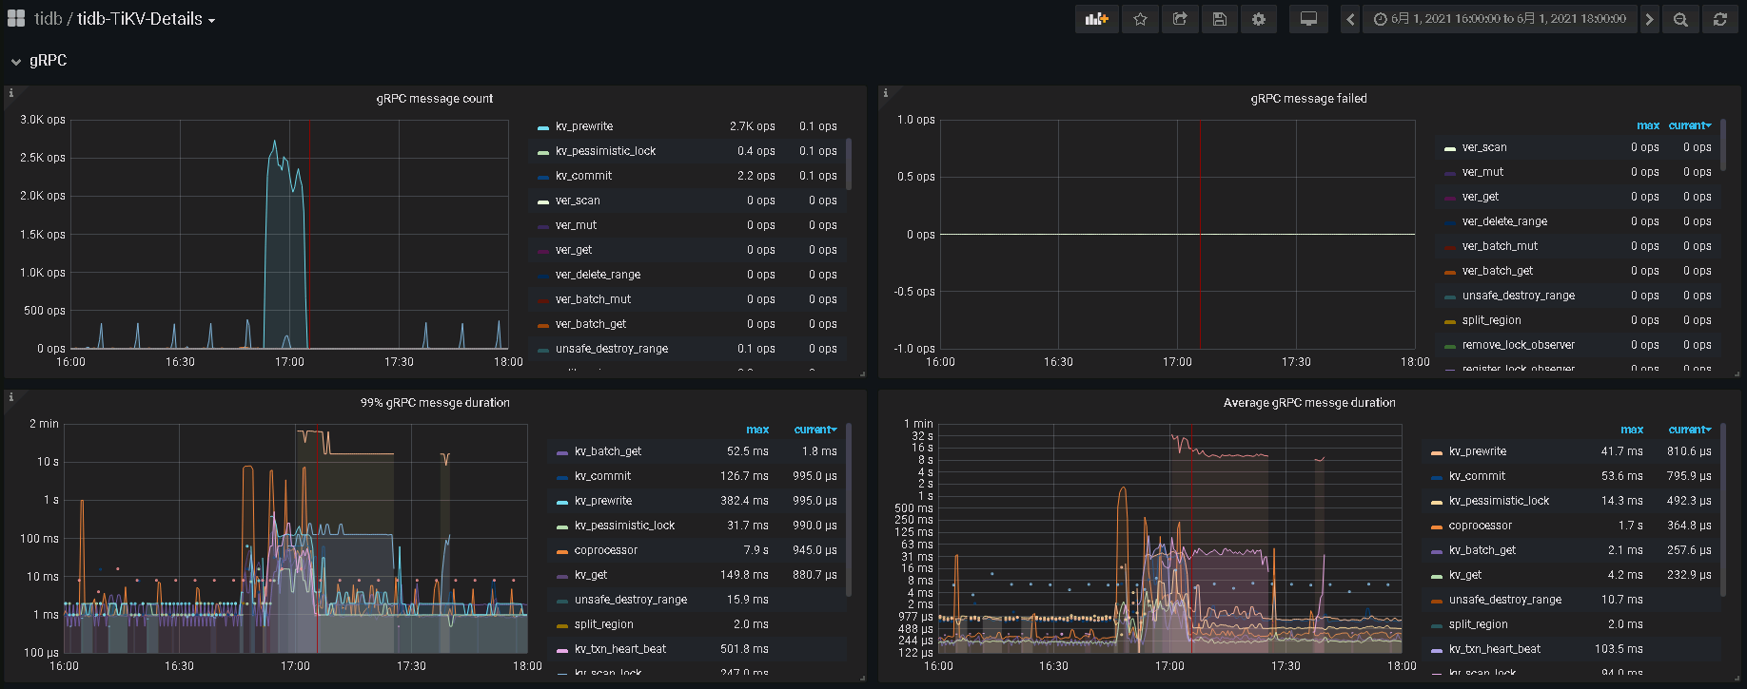Screen dimensions: 1747x689
Task: Click the Add panel icon
Action: (x=1096, y=19)
